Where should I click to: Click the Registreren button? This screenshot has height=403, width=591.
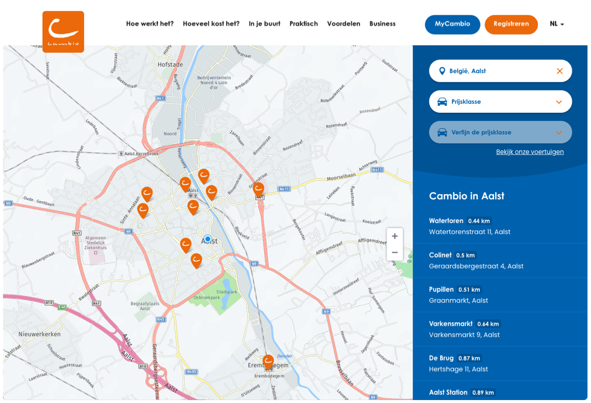click(511, 25)
